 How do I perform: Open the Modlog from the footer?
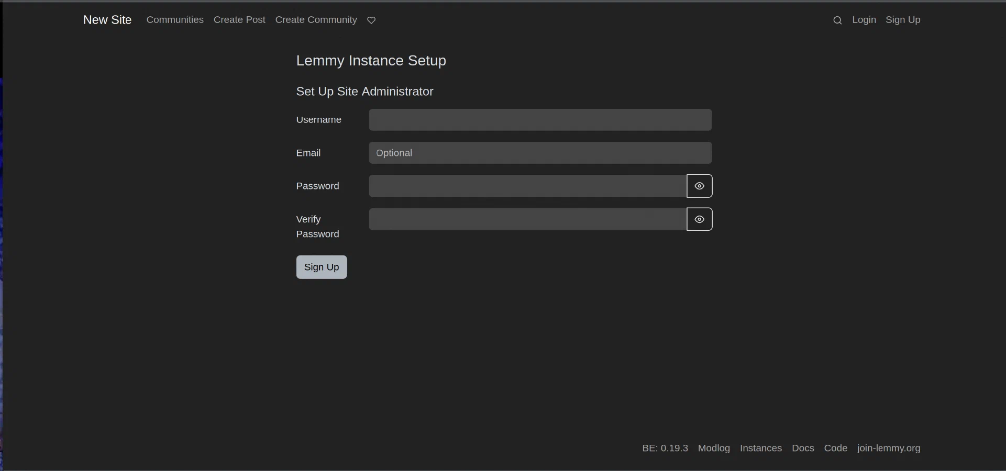click(713, 448)
